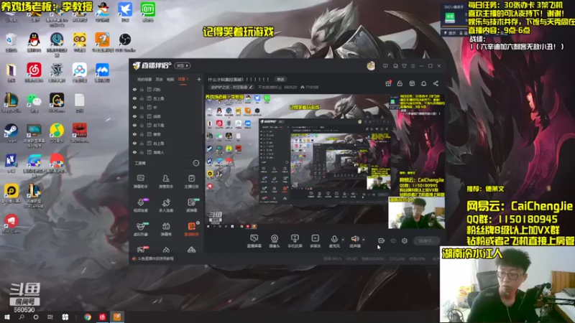Viewport: 575px width, 323px height.
Task: Start 多人连麦 from the toolbox
Action: pos(166,205)
